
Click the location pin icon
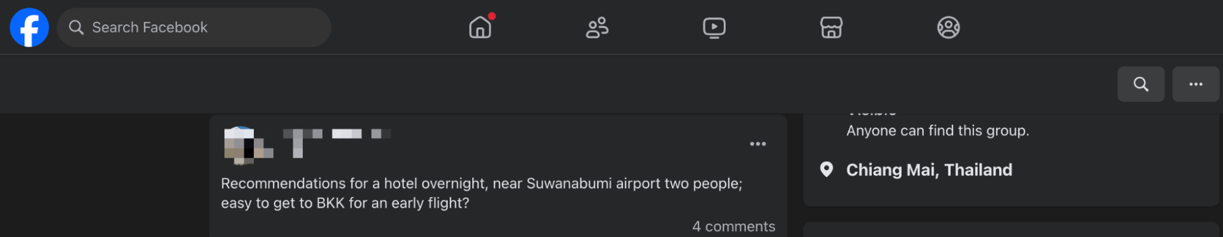[x=826, y=169]
